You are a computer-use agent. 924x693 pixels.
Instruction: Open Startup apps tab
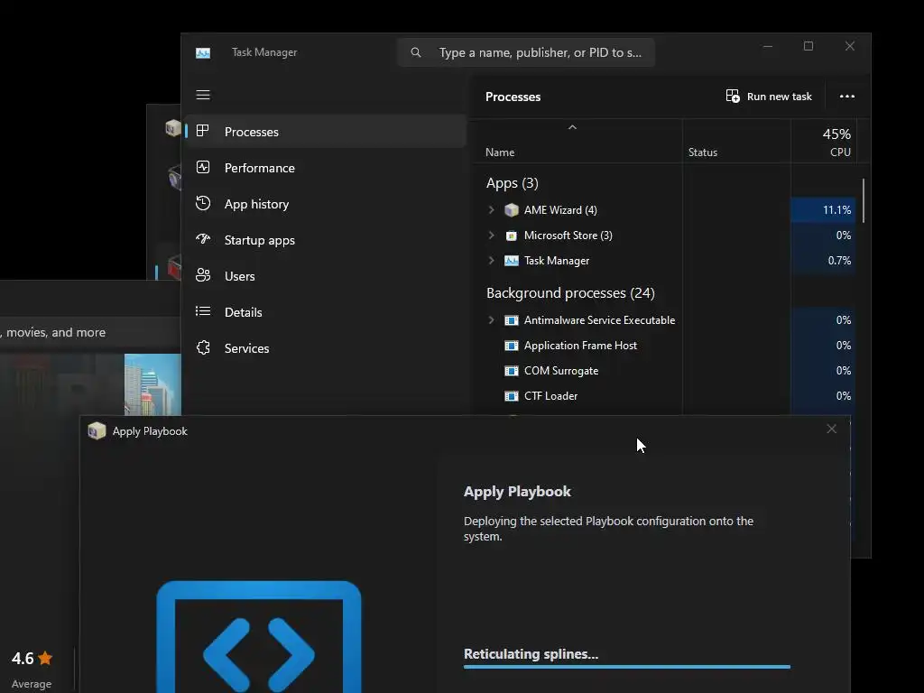coord(325,240)
